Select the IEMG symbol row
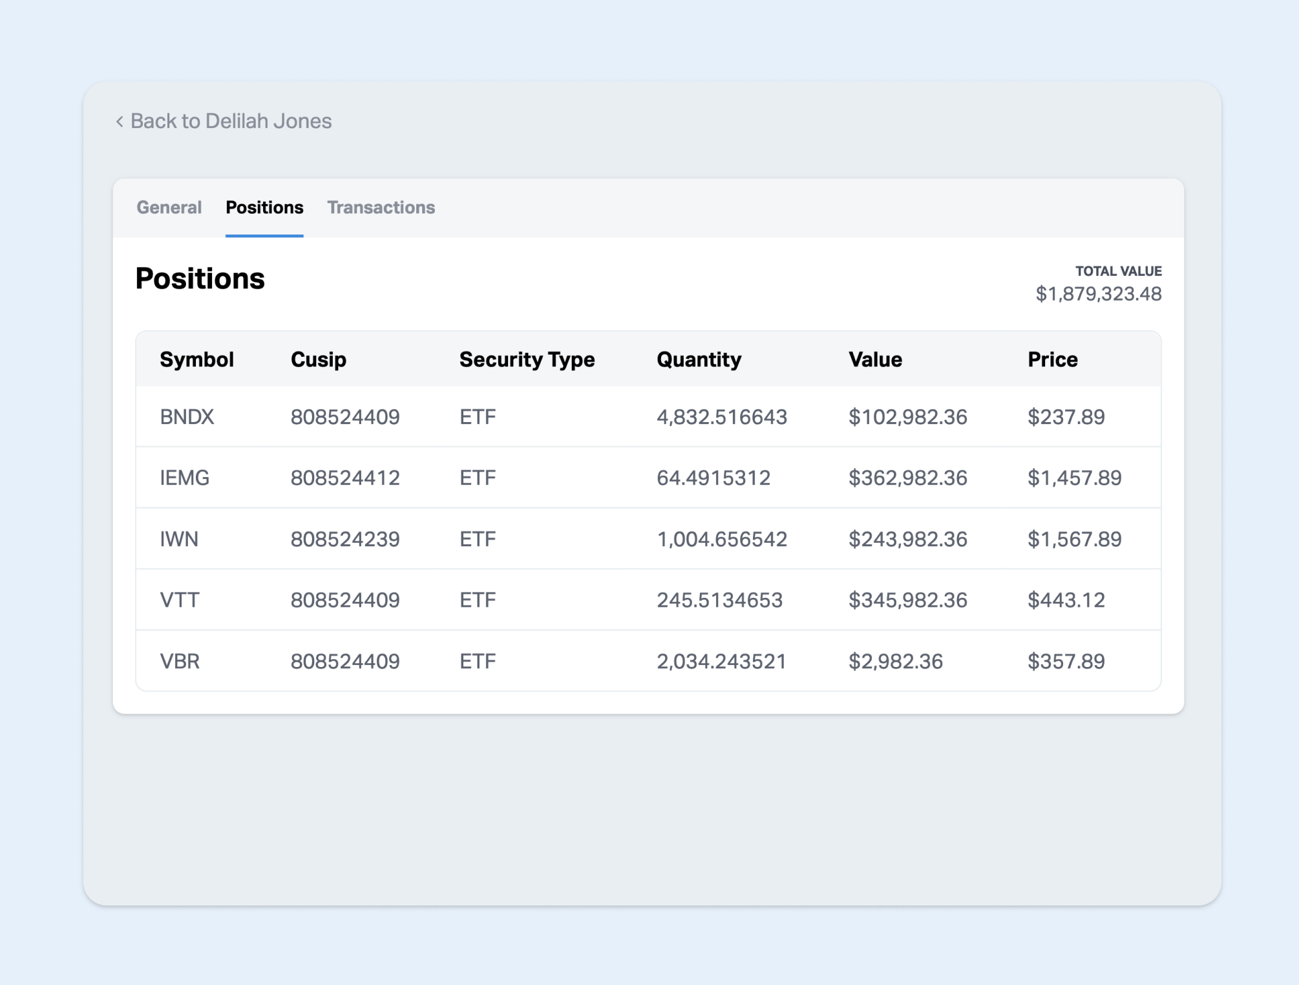 185,478
